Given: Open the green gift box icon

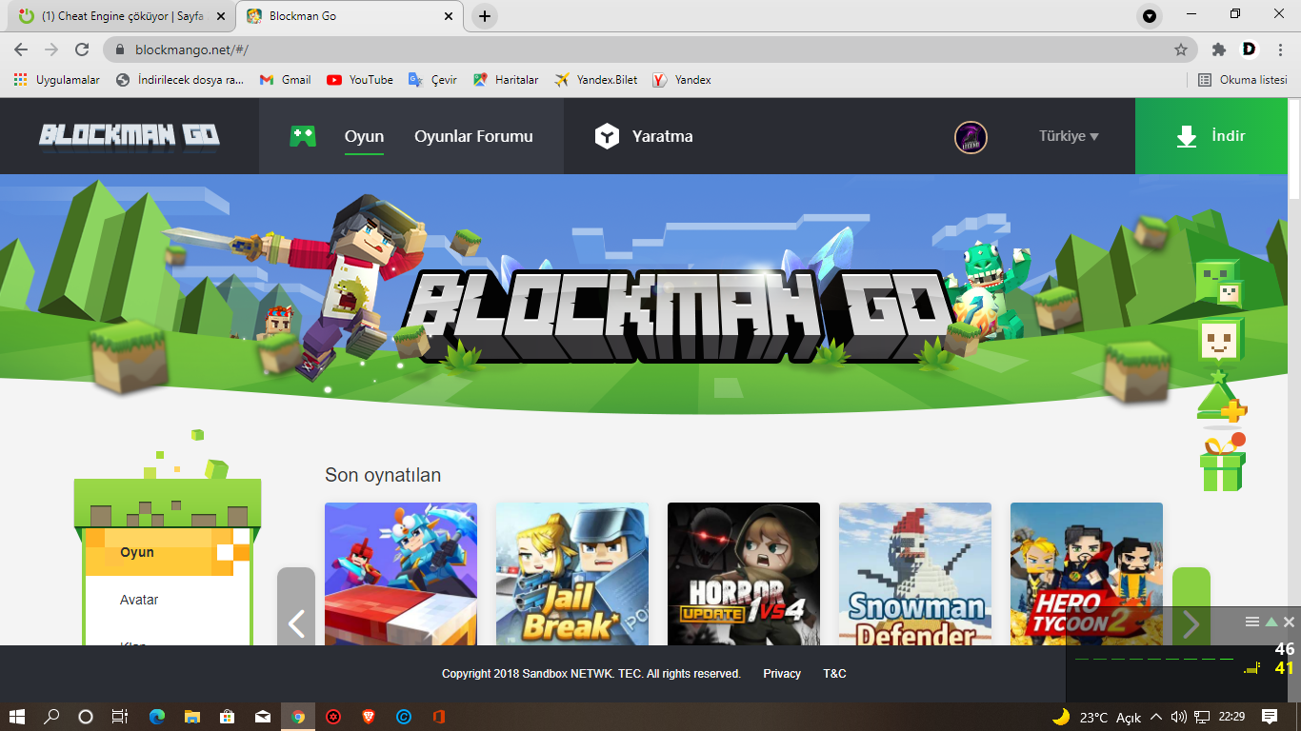Looking at the screenshot, I should 1223,463.
